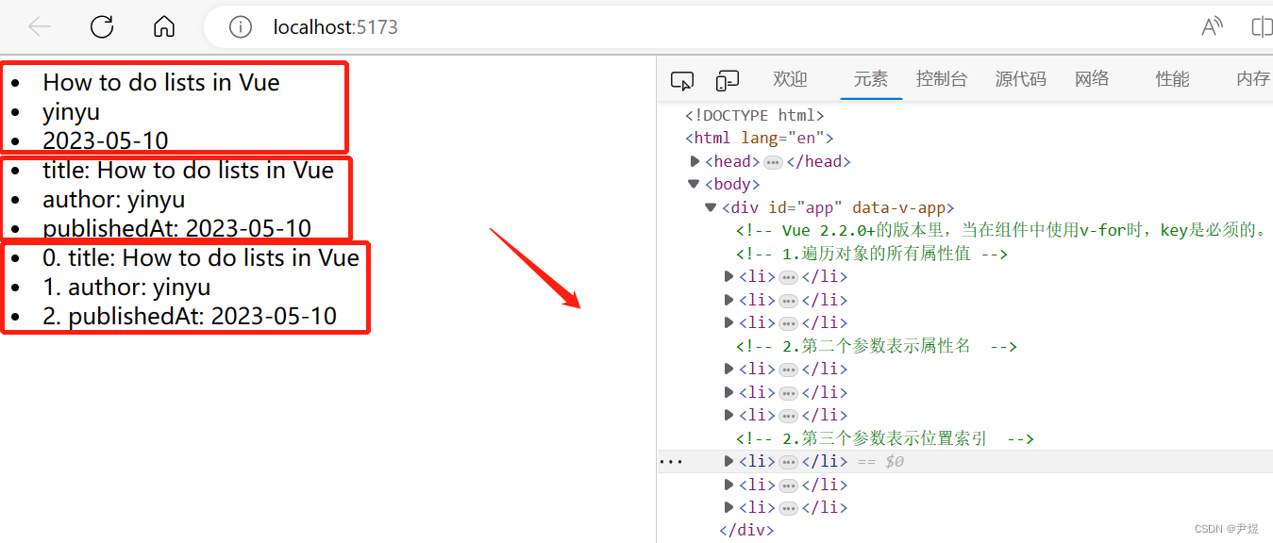Switch to the 元素 tab
This screenshot has width=1273, height=543.
pos(871,79)
